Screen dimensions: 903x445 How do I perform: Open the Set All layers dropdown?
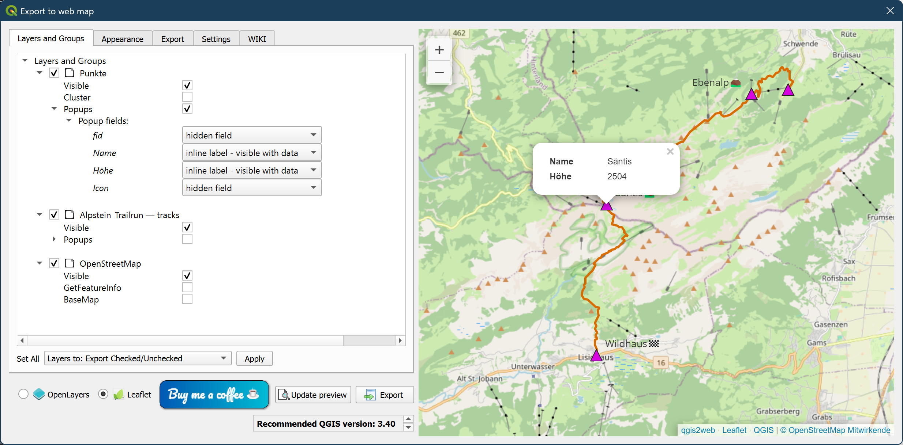tap(138, 358)
